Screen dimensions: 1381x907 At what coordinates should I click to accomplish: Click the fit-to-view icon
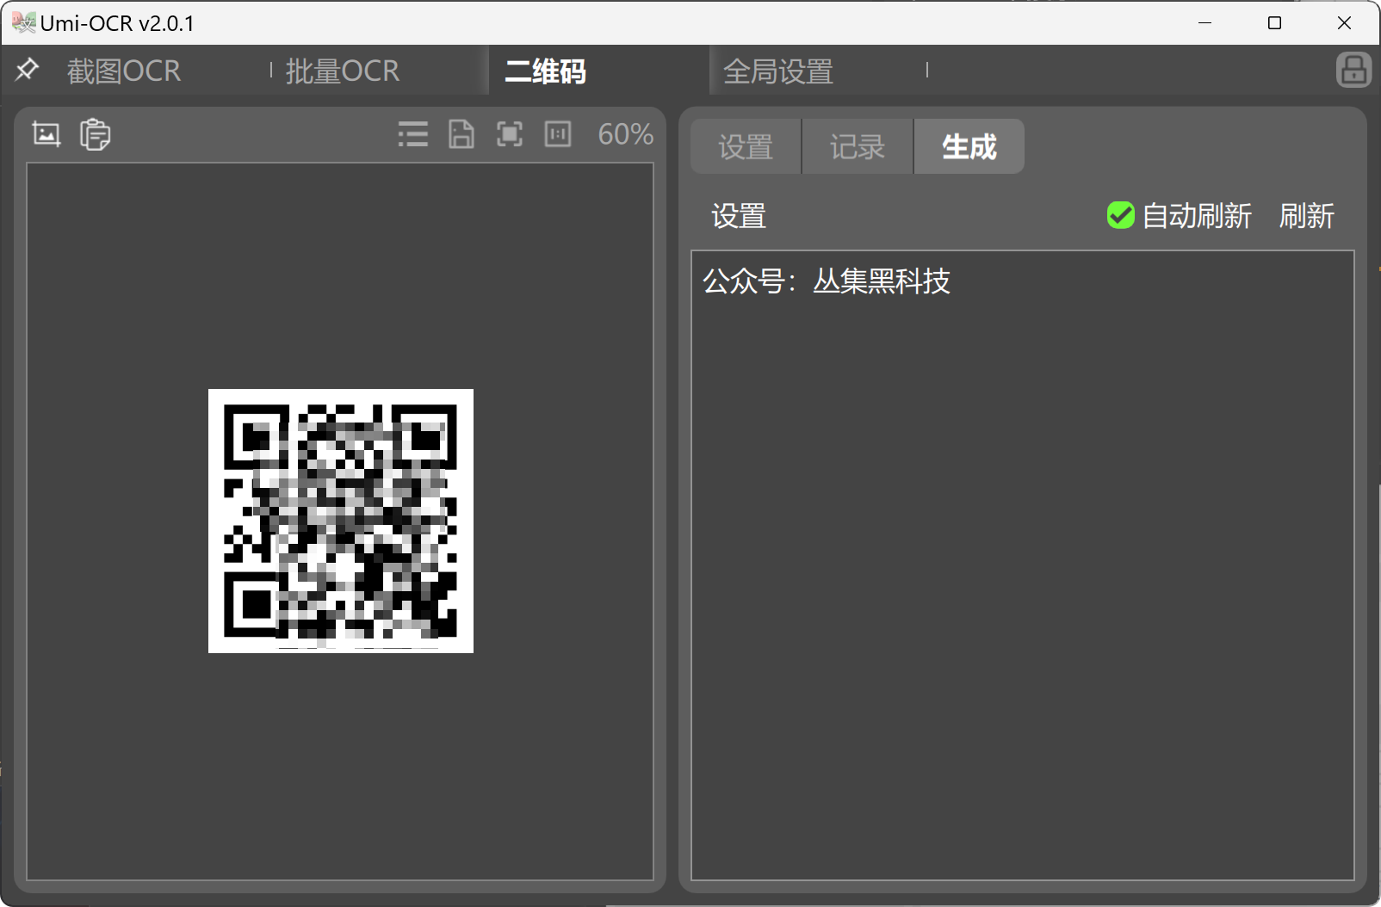[x=510, y=134]
